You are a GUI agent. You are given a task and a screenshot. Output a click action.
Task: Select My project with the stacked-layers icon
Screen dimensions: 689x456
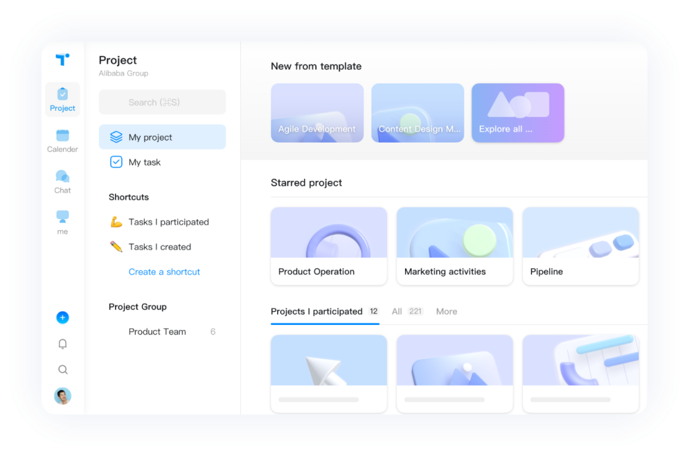116,137
